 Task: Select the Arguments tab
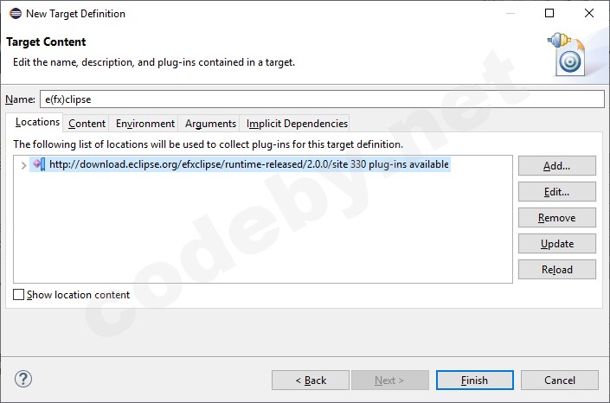pyautogui.click(x=210, y=124)
